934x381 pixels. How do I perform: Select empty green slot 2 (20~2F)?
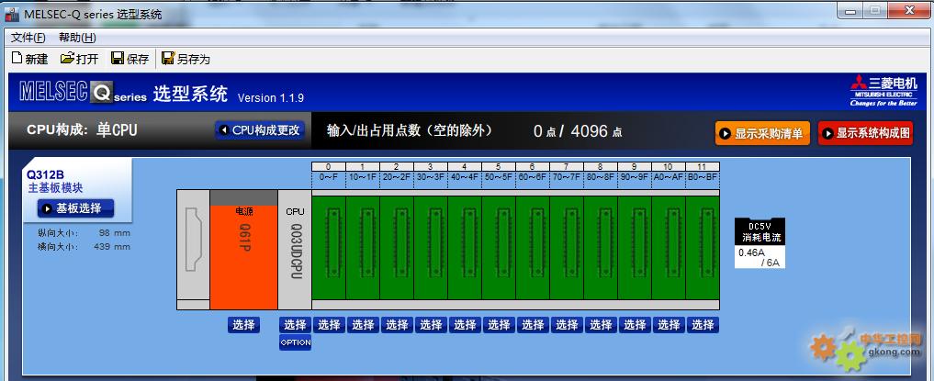397,248
